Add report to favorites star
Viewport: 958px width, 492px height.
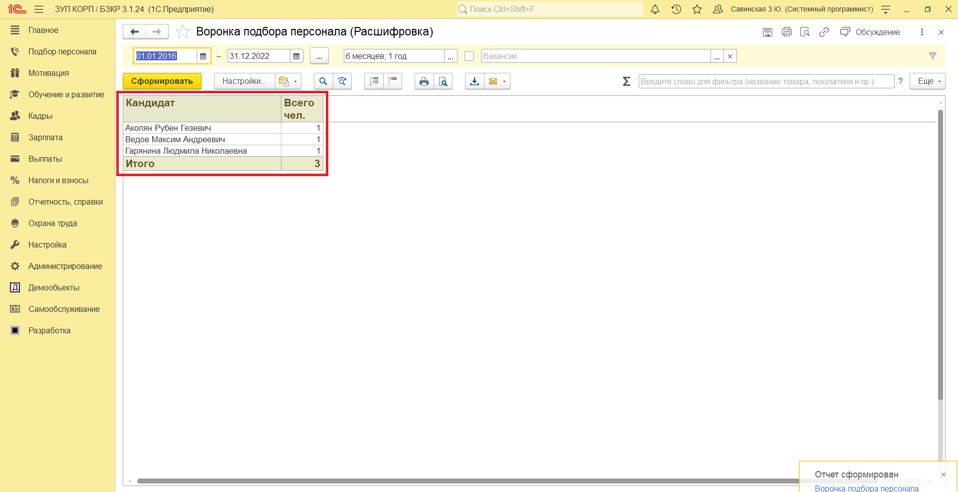pyautogui.click(x=183, y=32)
